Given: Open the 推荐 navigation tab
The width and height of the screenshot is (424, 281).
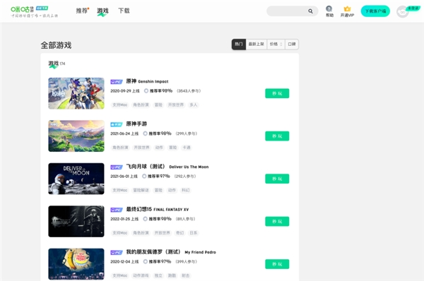Looking at the screenshot, I should 82,11.
